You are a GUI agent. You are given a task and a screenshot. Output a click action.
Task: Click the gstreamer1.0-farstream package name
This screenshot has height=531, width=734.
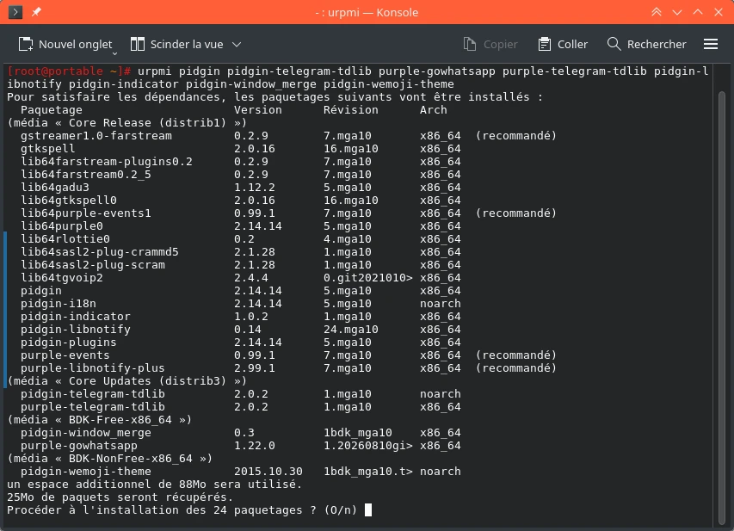coord(96,136)
